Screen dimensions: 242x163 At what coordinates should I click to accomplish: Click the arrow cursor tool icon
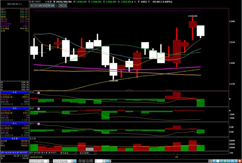(214, 161)
